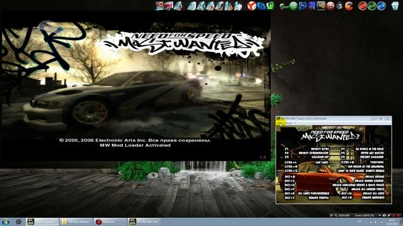This screenshot has width=403, height=226.
Task: Click the Electronic Arts copyright line in game
Action: coord(135,140)
